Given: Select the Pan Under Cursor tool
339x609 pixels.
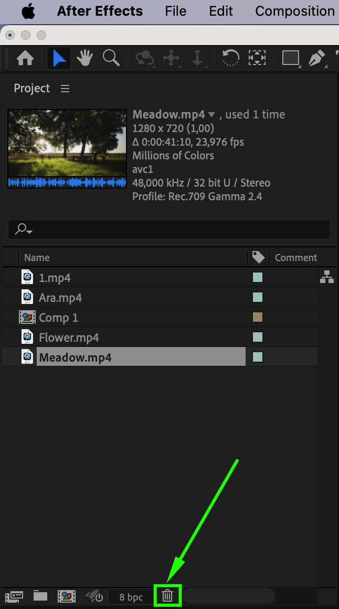Looking at the screenshot, I should (x=171, y=58).
